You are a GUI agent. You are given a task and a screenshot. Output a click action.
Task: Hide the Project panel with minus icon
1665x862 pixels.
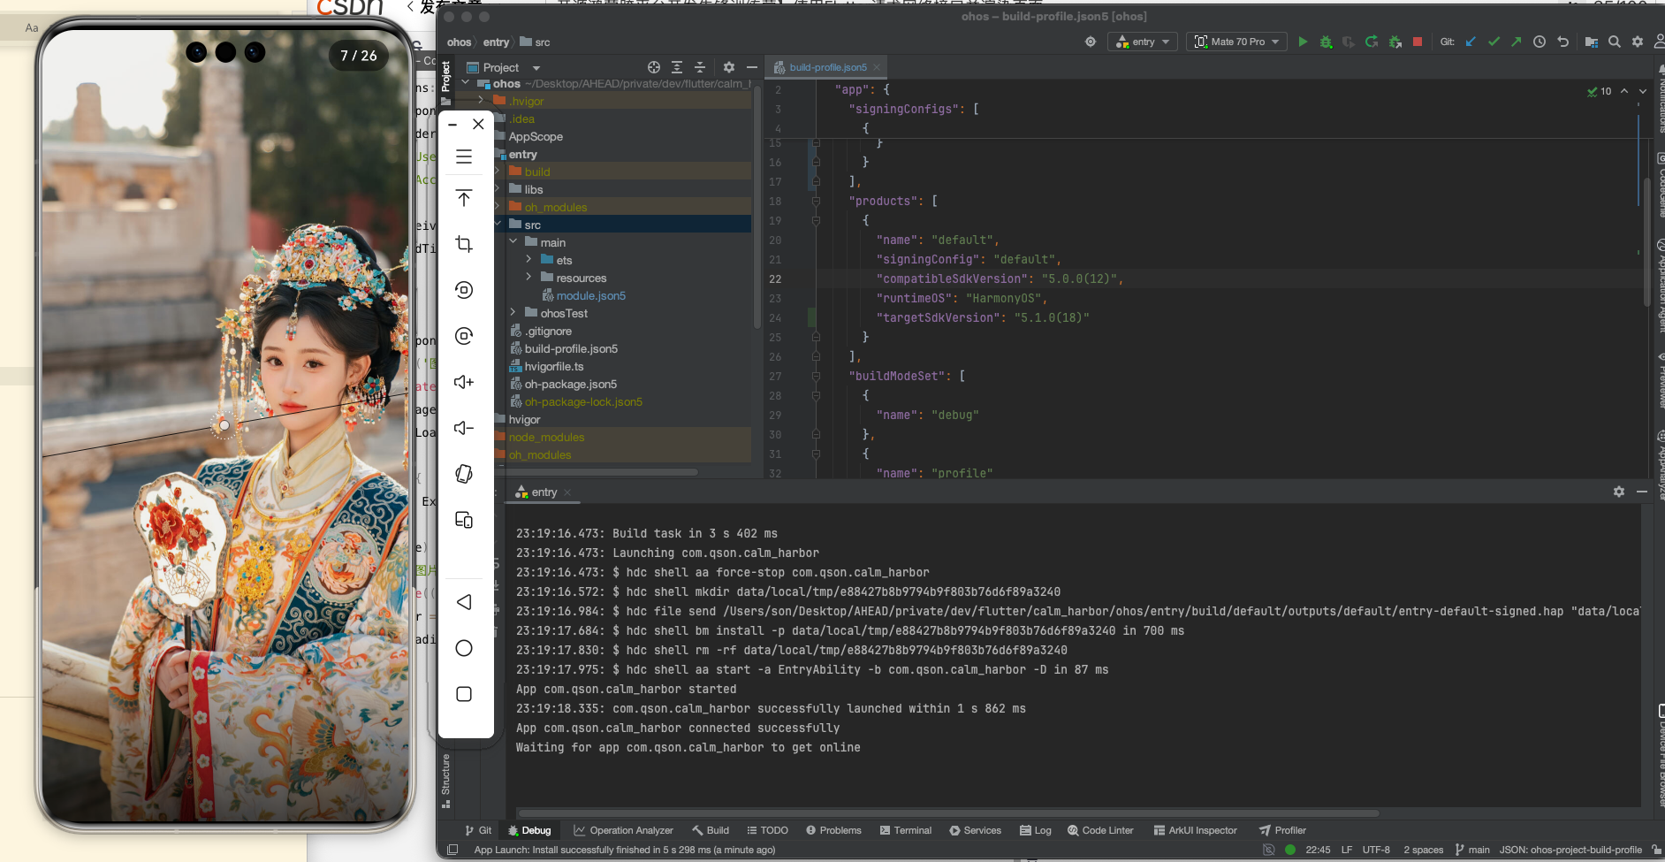pyautogui.click(x=752, y=67)
